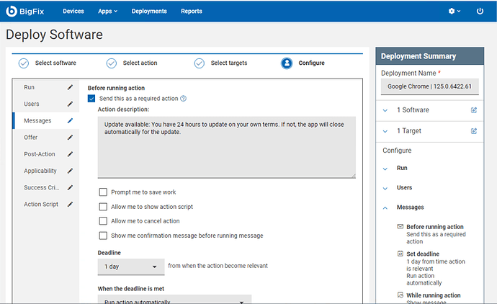The height and width of the screenshot is (304, 497).
Task: Open edit icon for 1 Target
Action: pyautogui.click(x=473, y=131)
